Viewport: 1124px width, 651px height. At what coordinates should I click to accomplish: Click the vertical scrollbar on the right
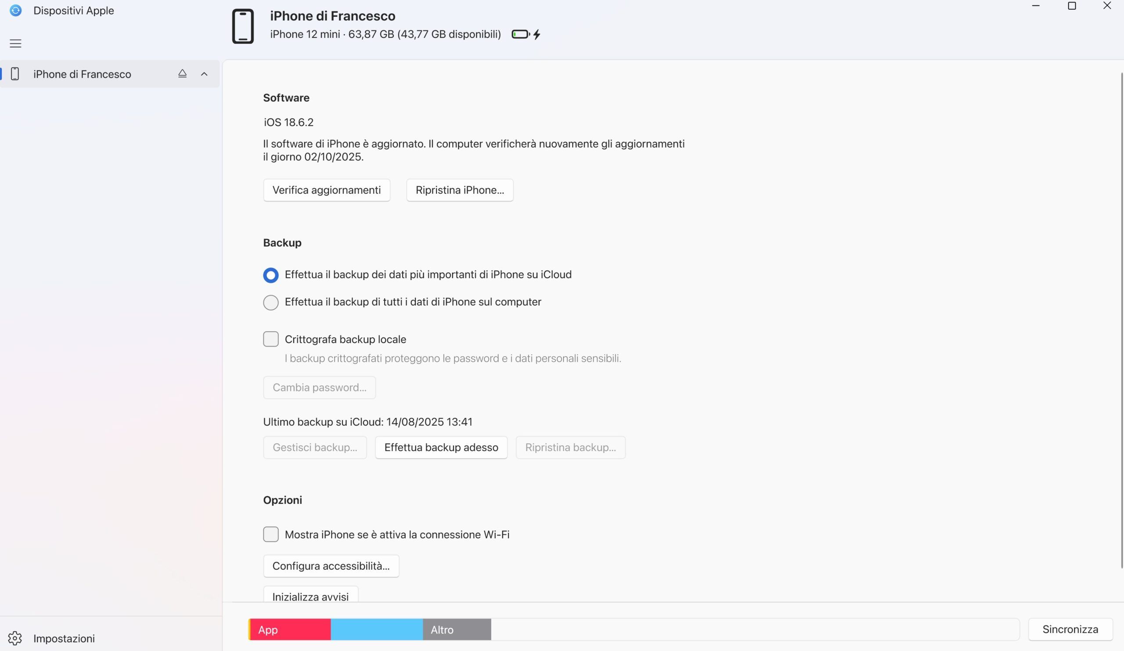point(1122,320)
